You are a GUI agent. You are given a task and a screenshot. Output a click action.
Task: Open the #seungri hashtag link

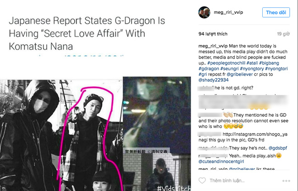click(229, 69)
